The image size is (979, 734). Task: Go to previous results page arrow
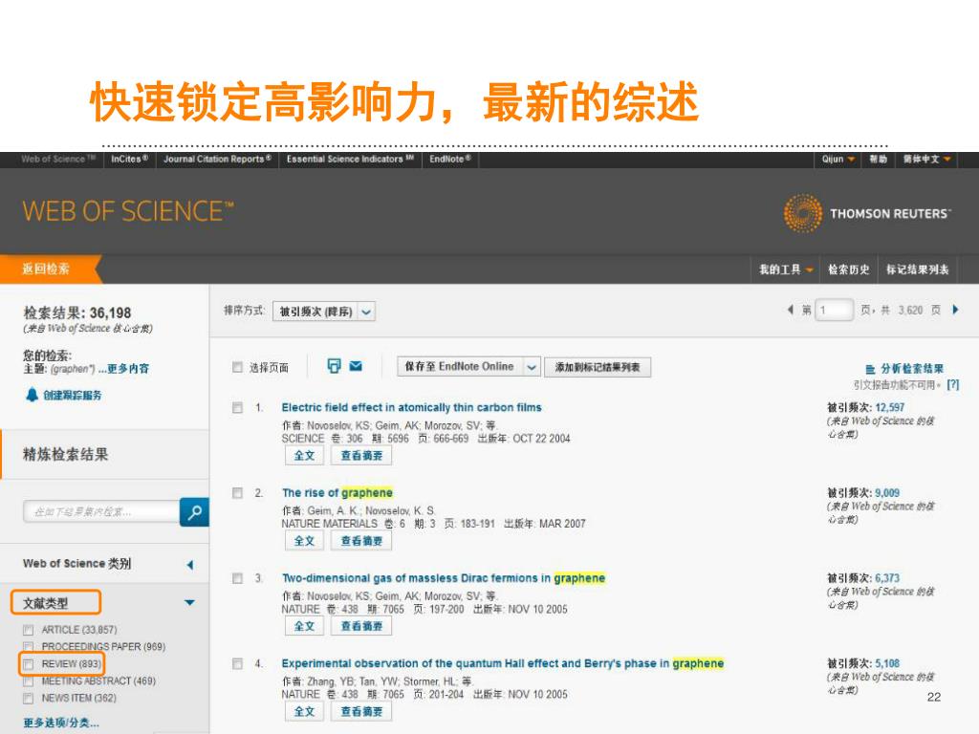click(x=790, y=310)
